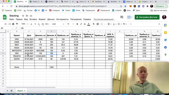Click the browser Обновить button

pos(161,6)
